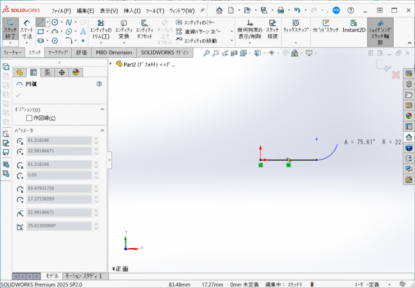Viewport: 415px width, 288px height.
Task: Select the エンティティ変換 (Convert Entities) tool
Action: tap(124, 32)
